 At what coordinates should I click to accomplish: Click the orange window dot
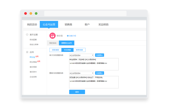(x=31, y=14)
